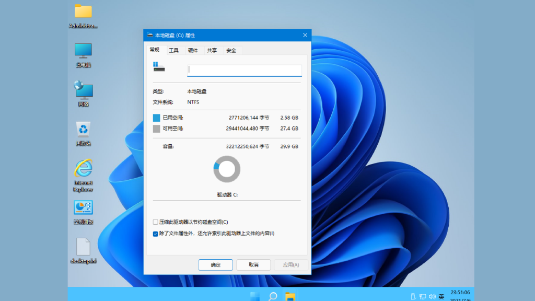Click the 容量: label
535x301 pixels.
(168, 146)
